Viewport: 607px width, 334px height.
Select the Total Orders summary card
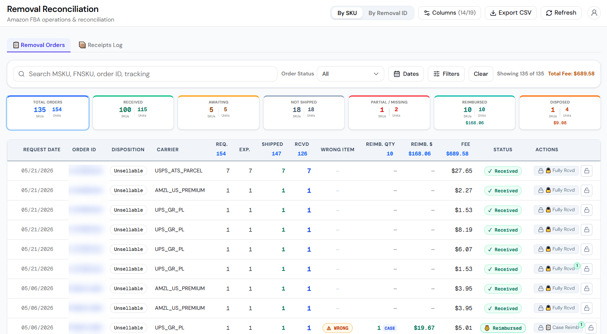point(48,113)
